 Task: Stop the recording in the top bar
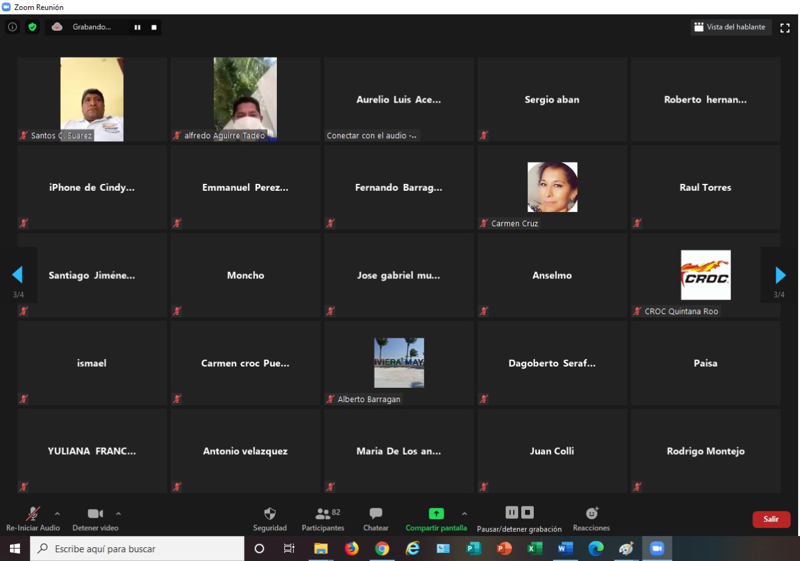(x=154, y=28)
